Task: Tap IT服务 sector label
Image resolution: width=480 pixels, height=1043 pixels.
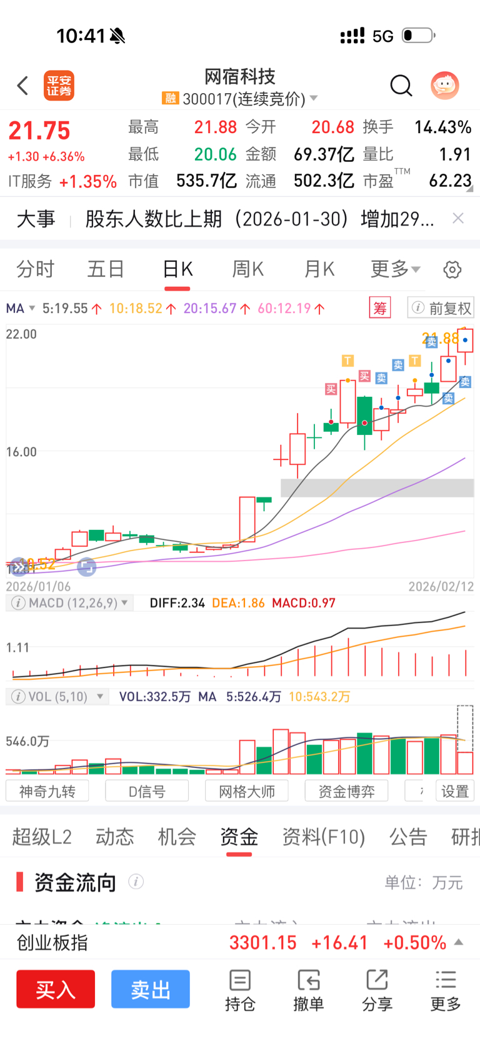Action: point(30,182)
